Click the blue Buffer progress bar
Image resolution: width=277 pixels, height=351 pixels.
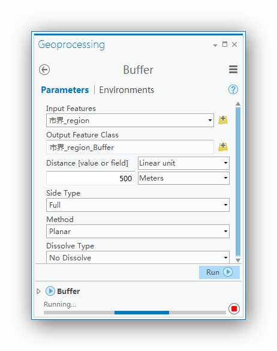tap(141, 313)
